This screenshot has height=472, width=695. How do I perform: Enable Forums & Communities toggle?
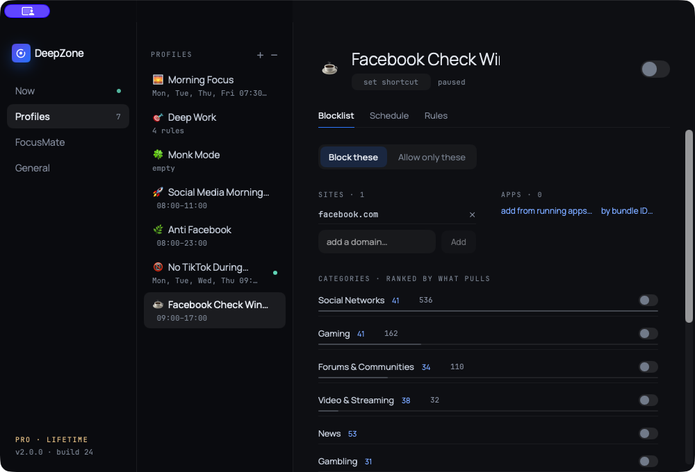tap(648, 366)
